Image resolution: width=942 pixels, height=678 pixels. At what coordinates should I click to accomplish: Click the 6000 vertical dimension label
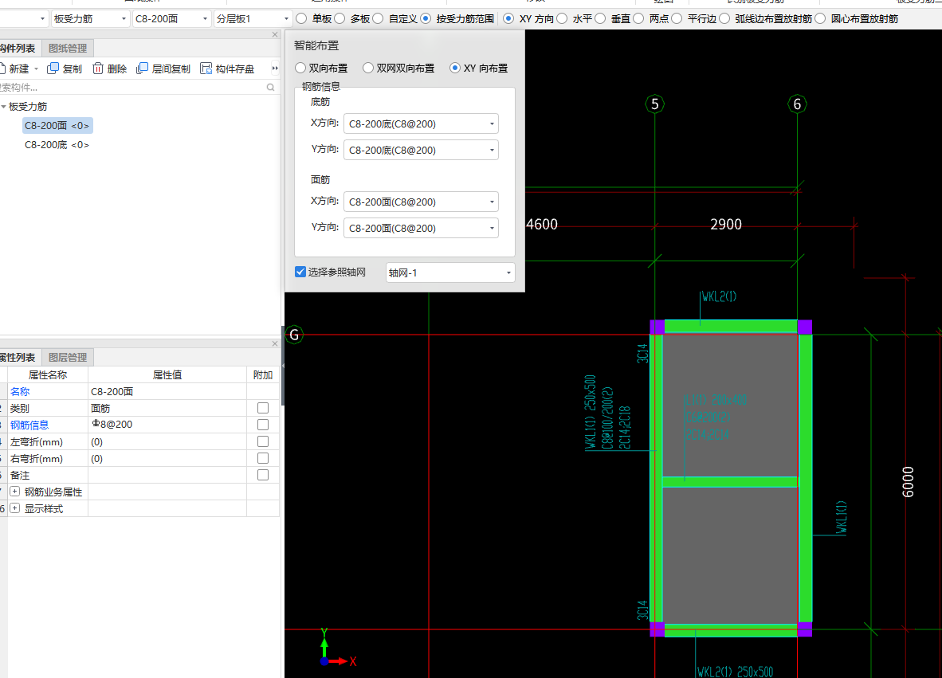908,482
